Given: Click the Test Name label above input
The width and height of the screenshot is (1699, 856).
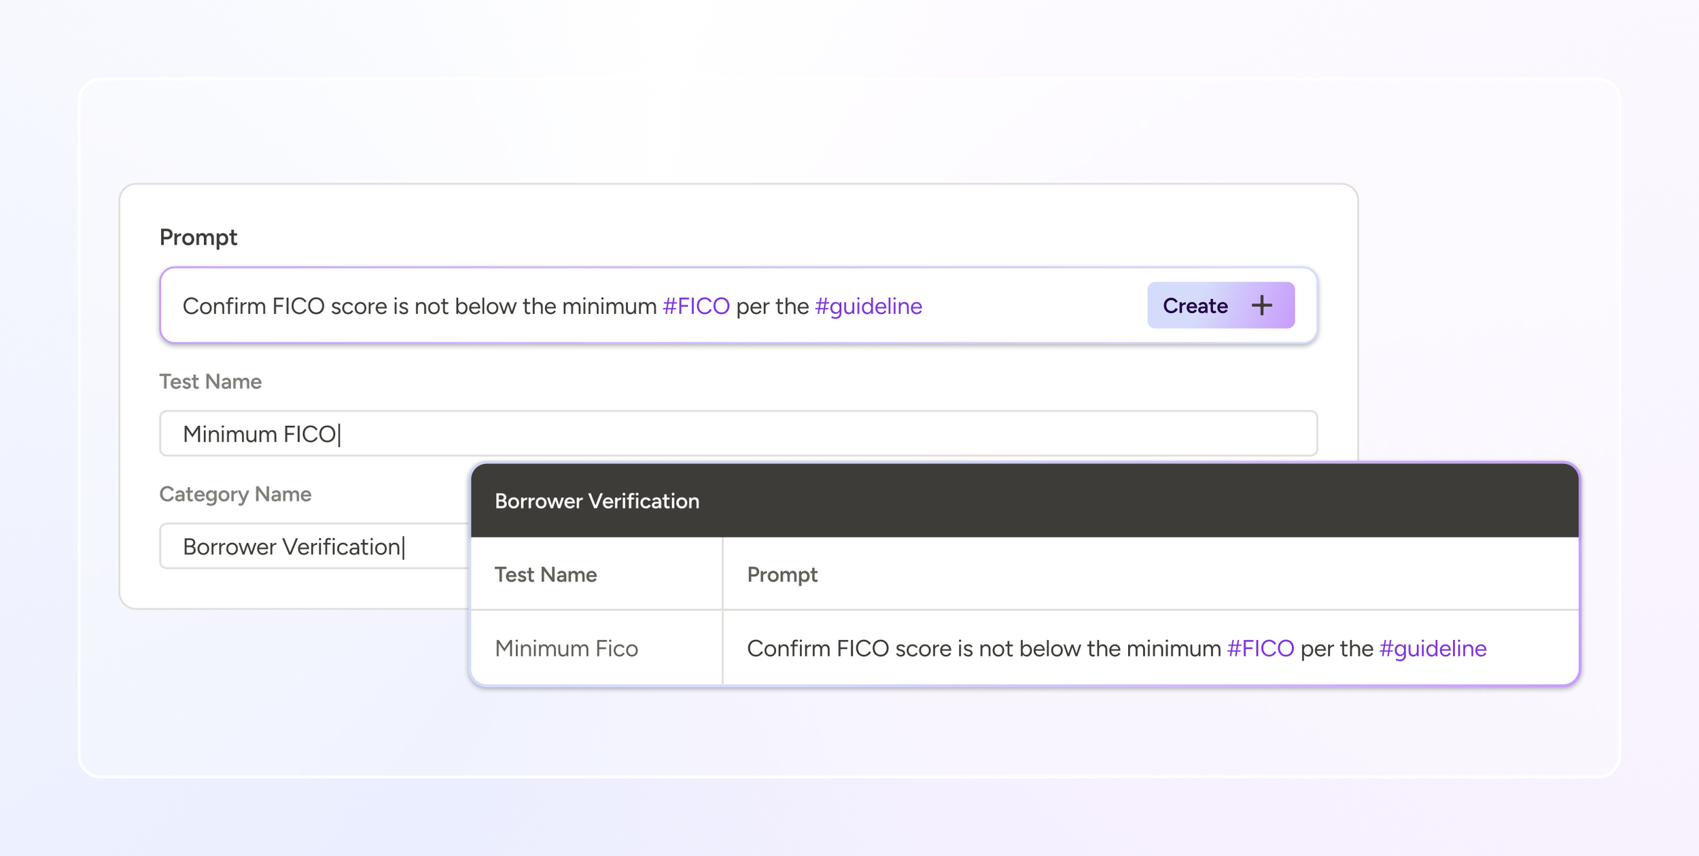Looking at the screenshot, I should pyautogui.click(x=210, y=382).
